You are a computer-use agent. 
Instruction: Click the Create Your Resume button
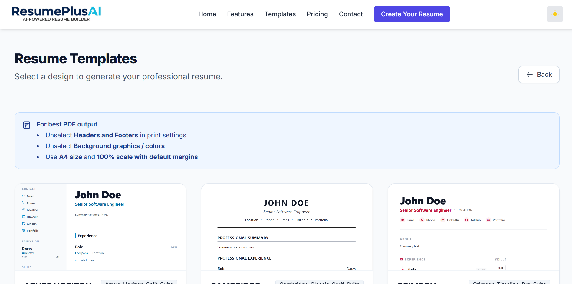point(412,14)
